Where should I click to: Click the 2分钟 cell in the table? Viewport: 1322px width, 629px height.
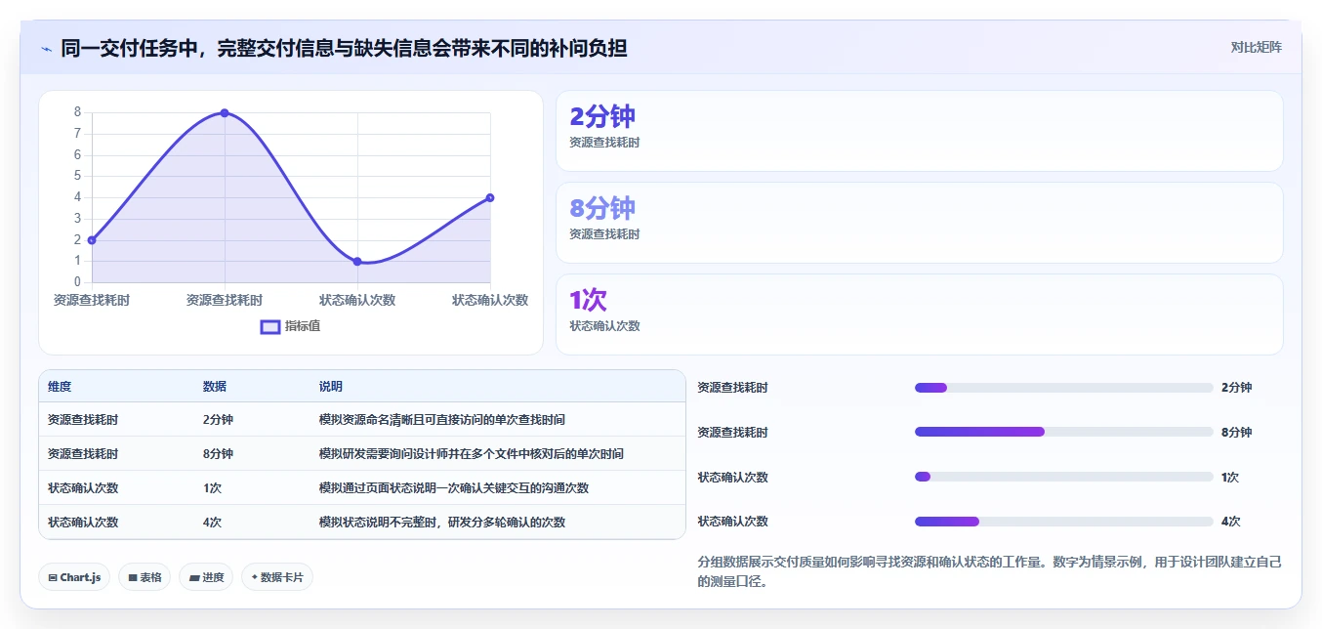click(218, 420)
